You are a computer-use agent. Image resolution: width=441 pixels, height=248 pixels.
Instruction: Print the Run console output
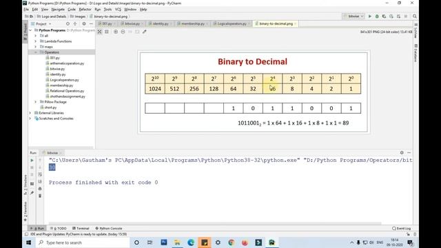click(40, 189)
